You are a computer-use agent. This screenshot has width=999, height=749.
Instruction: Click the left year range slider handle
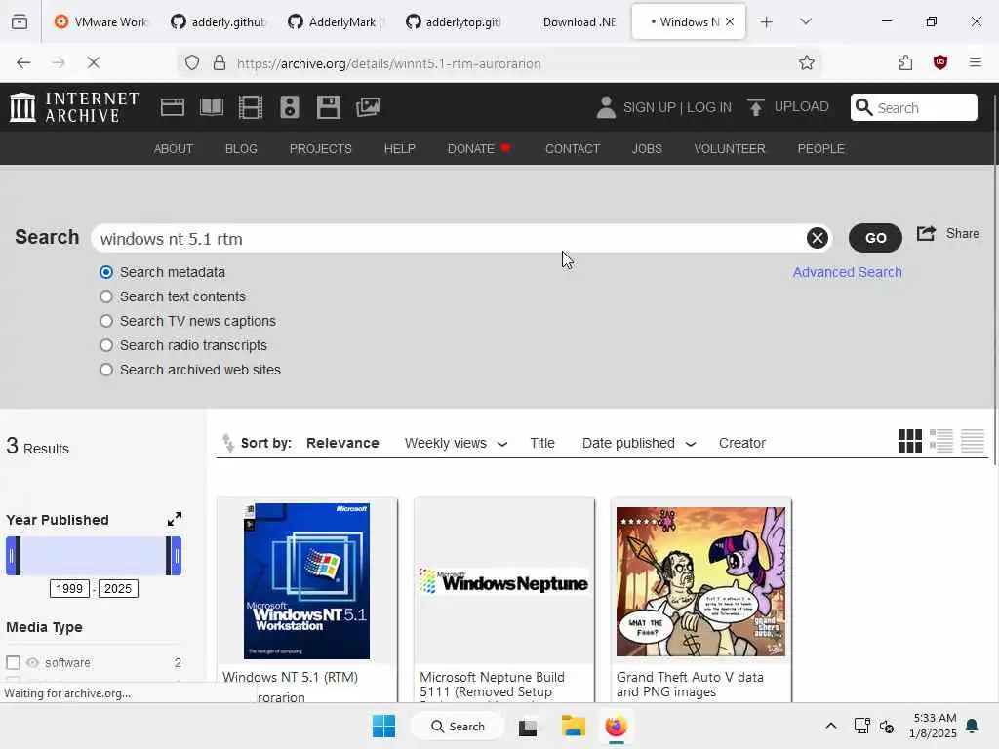pos(13,555)
